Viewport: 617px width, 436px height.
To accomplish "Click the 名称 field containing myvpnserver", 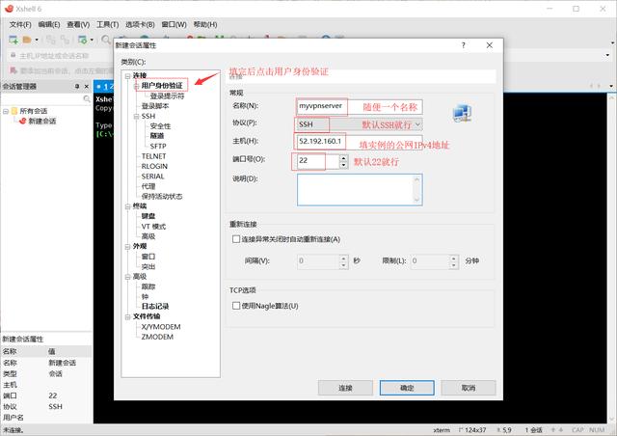I will coord(360,106).
